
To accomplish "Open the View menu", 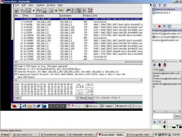I will [x=31, y=5].
